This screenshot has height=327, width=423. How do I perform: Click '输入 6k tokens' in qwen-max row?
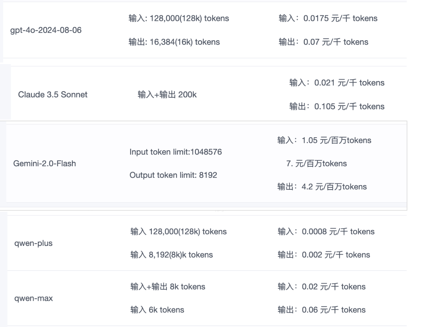click(x=157, y=310)
